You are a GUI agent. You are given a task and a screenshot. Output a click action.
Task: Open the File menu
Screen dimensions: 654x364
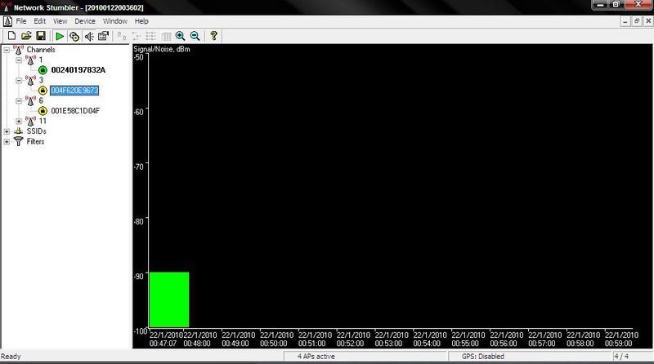21,21
